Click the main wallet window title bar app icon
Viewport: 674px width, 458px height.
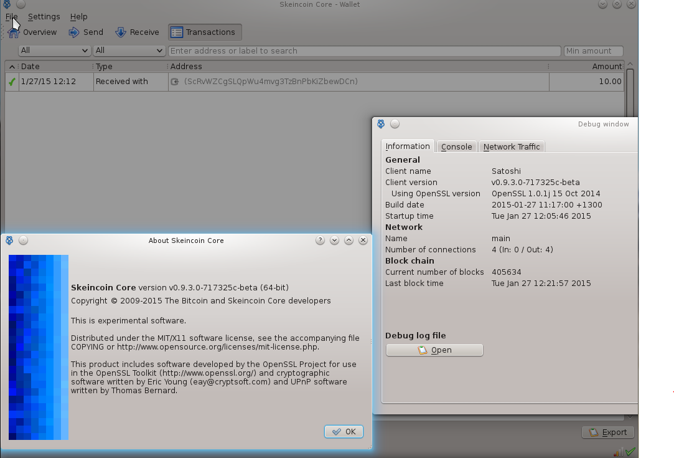click(7, 4)
